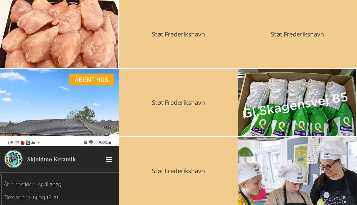This screenshot has width=357, height=205.
Task: Open the Gl.Skagensvej 85 Qualiko chicken image
Action: click(297, 102)
